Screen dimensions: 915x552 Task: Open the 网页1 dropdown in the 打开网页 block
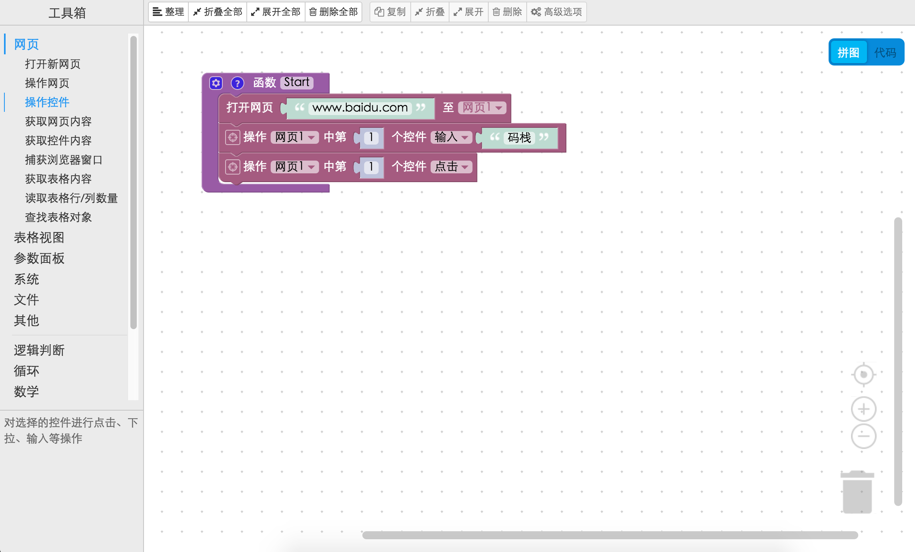482,107
